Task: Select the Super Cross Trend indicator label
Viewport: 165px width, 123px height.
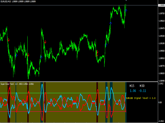Action: pos(17,84)
